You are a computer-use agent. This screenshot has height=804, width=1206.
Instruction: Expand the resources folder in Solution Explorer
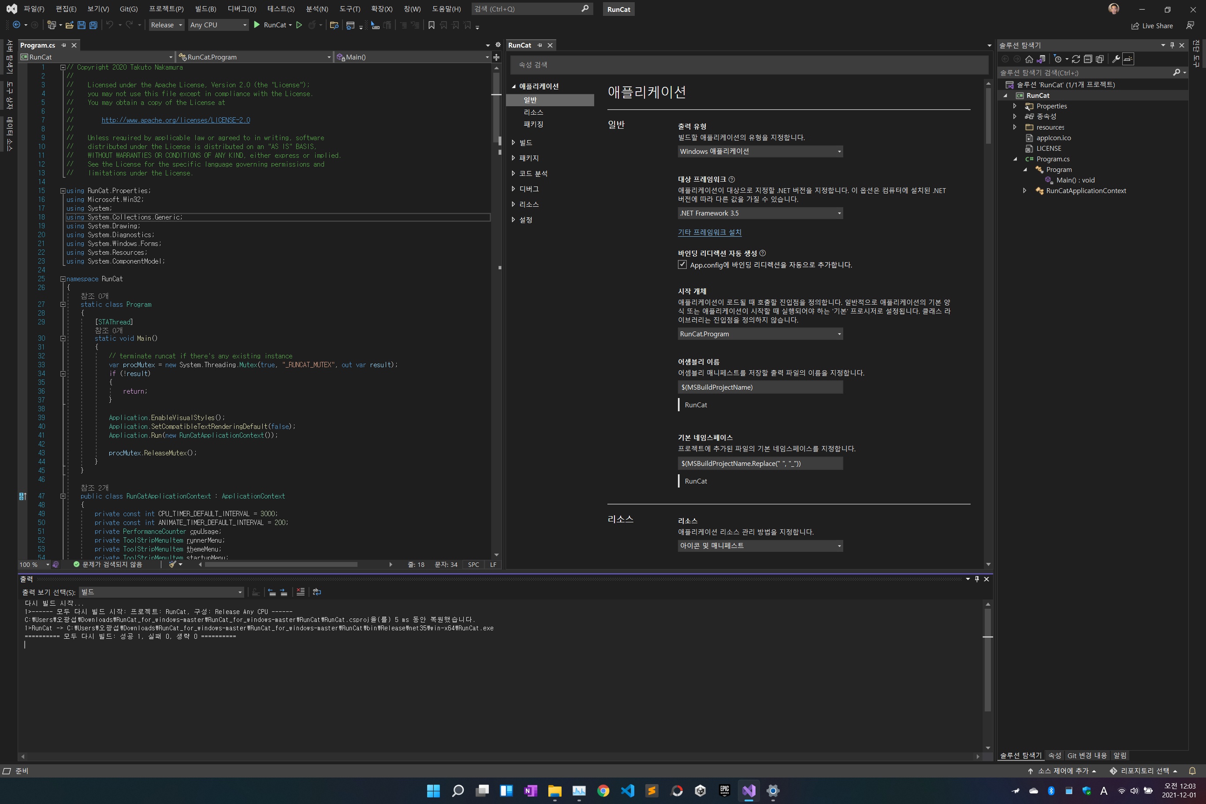[1014, 127]
